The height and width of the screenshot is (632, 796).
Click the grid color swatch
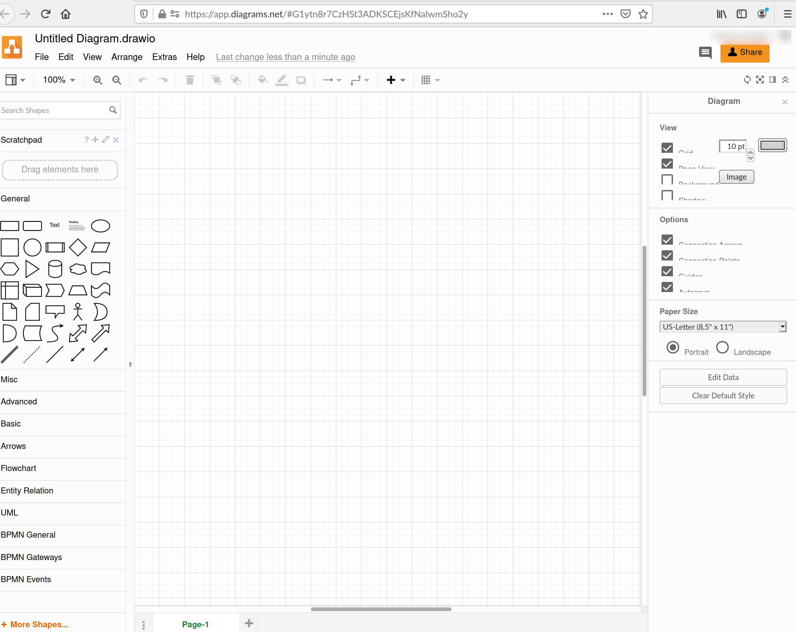(772, 145)
